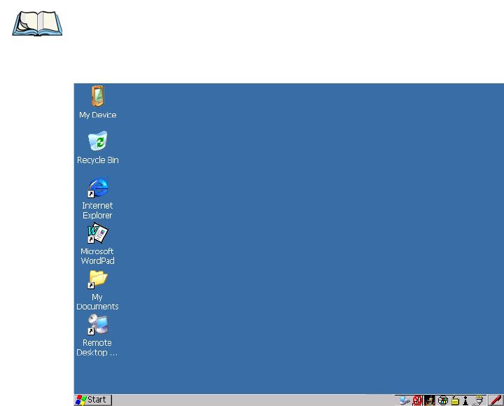
Task: Click the open book note icon
Action: (x=37, y=23)
